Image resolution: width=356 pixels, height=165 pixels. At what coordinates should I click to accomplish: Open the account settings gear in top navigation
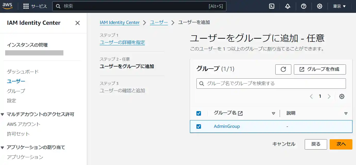320,6
